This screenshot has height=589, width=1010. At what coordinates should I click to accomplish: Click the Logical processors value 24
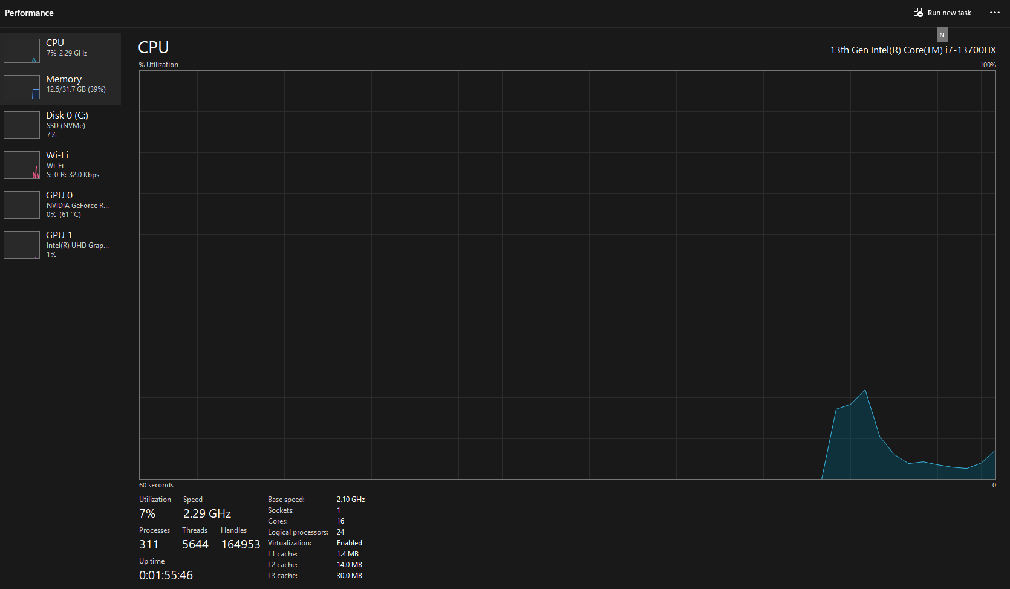point(340,532)
